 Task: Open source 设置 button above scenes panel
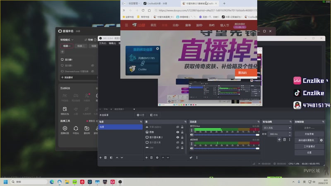[x=140, y=115]
